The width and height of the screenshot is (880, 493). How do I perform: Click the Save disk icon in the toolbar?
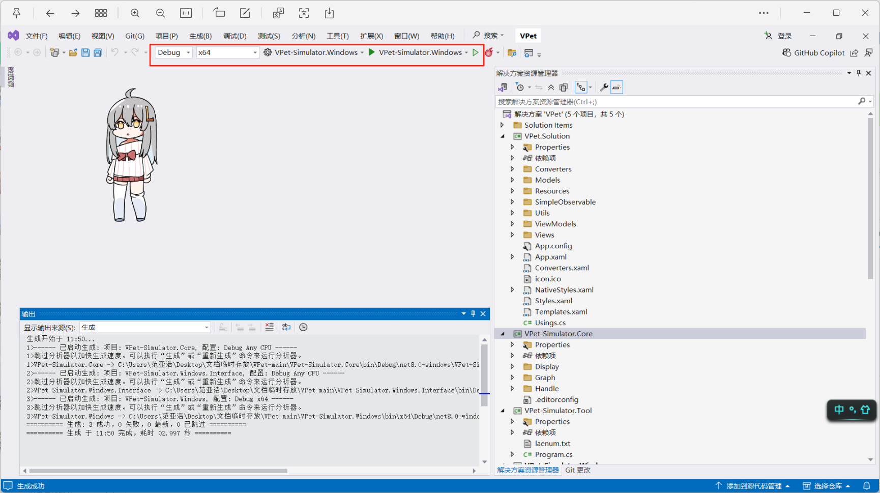click(x=85, y=52)
